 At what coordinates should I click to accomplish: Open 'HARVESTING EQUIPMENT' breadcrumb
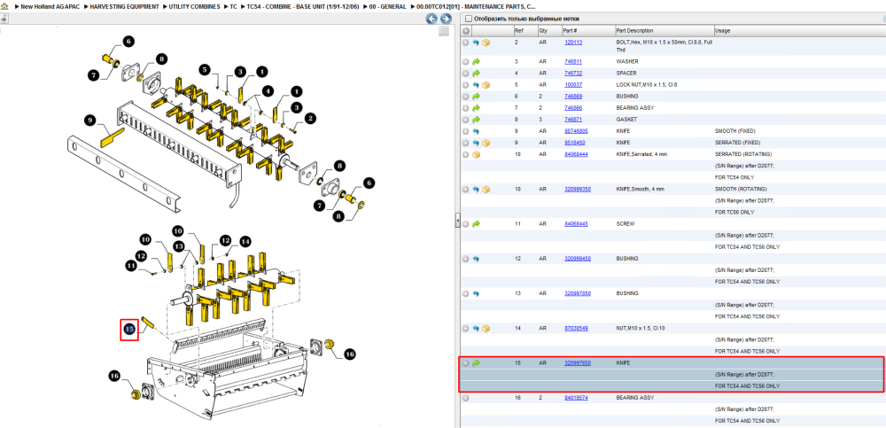tap(124, 6)
